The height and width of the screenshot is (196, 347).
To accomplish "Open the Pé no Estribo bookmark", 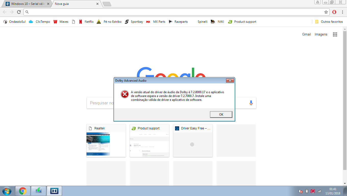I will pyautogui.click(x=109, y=22).
